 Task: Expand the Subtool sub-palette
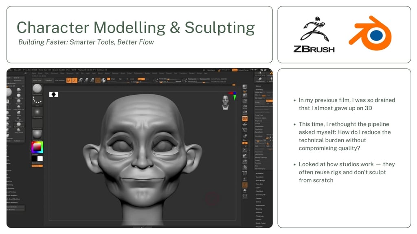pyautogui.click(x=259, y=86)
